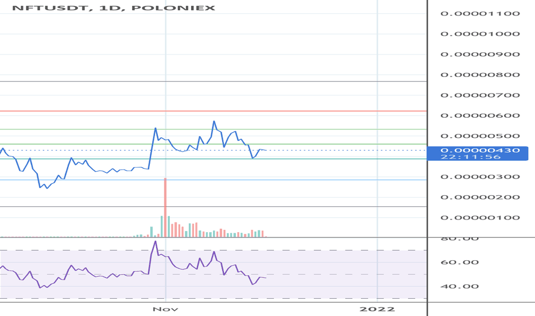Click the 0.00000500 price axis label
Viewport: 535px width, 316px height.
click(480, 136)
